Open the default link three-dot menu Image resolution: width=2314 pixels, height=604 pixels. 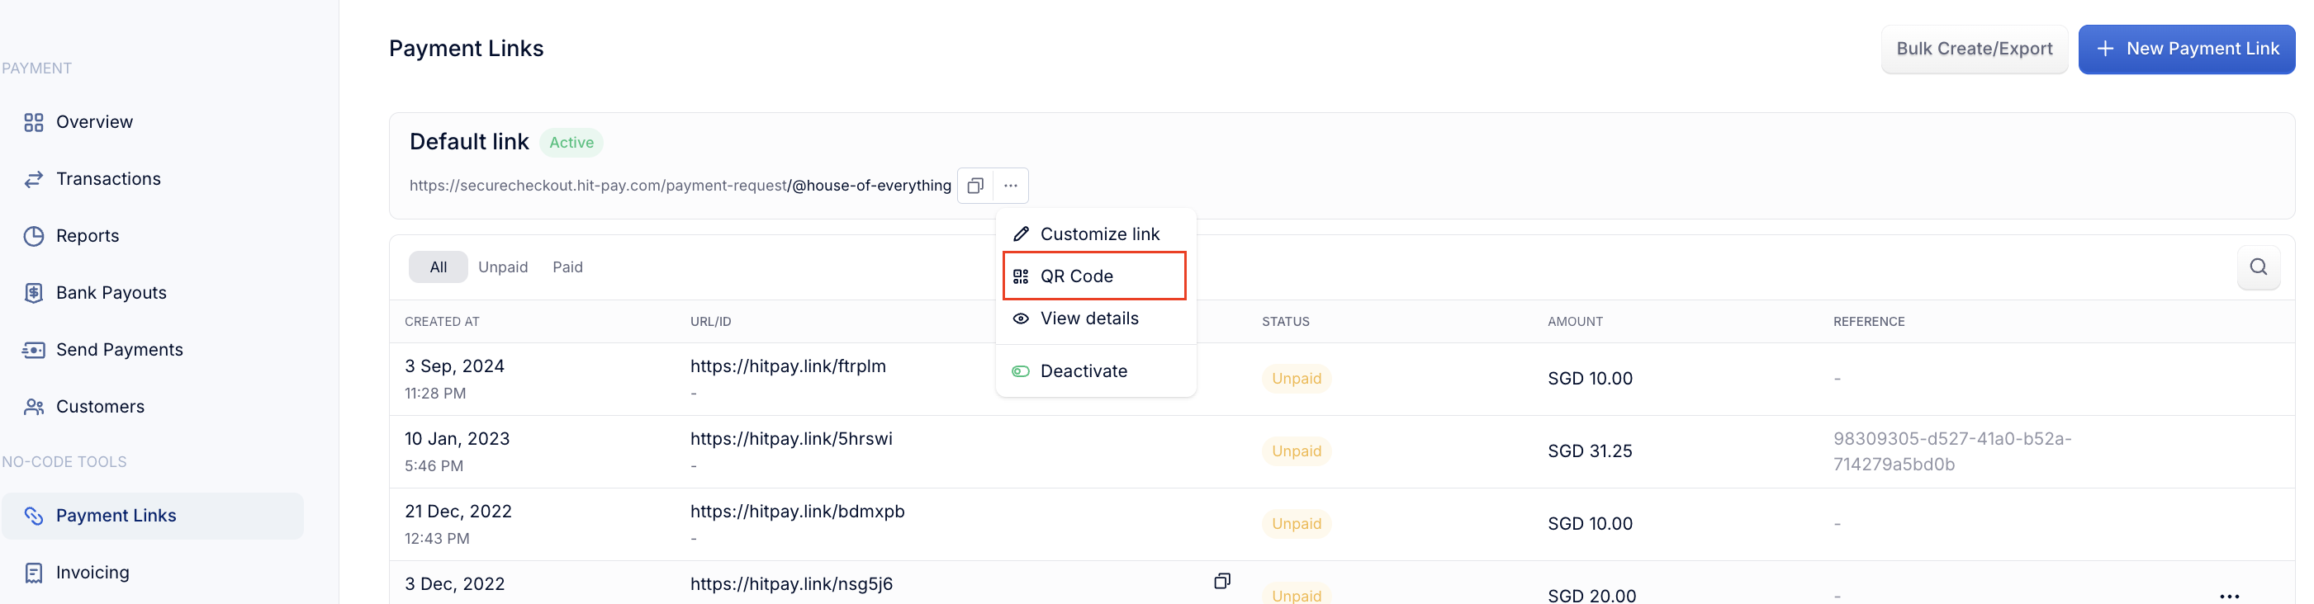tap(1011, 186)
